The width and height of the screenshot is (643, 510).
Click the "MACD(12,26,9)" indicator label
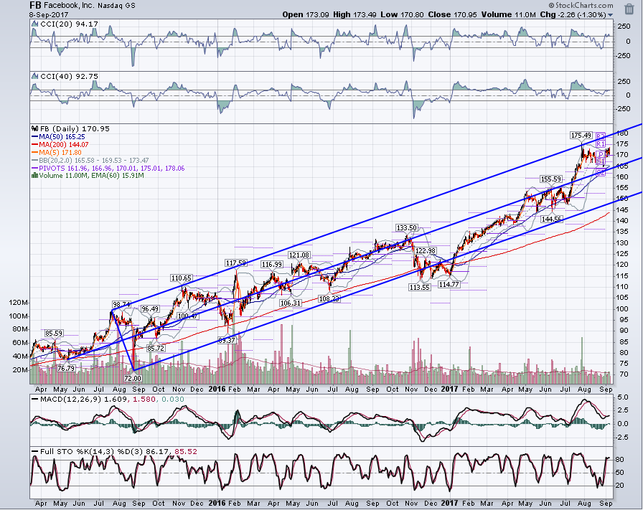coord(70,400)
